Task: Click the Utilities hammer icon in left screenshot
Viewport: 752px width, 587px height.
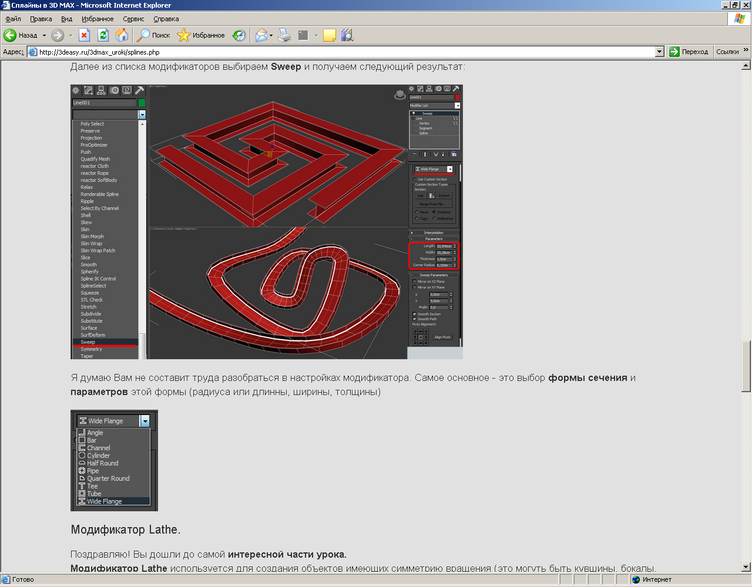Action: [x=139, y=90]
